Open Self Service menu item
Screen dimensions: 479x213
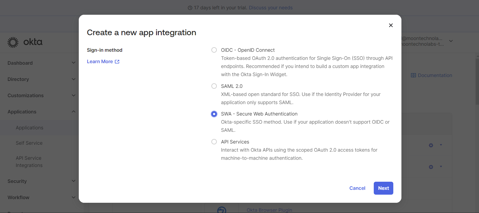(29, 143)
